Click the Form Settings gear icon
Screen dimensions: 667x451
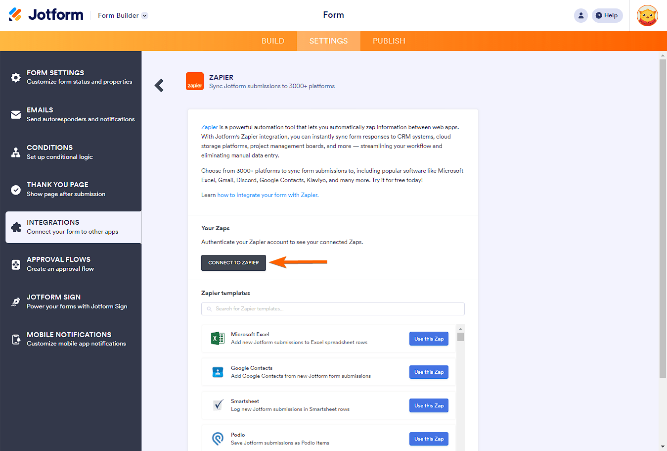pos(16,77)
